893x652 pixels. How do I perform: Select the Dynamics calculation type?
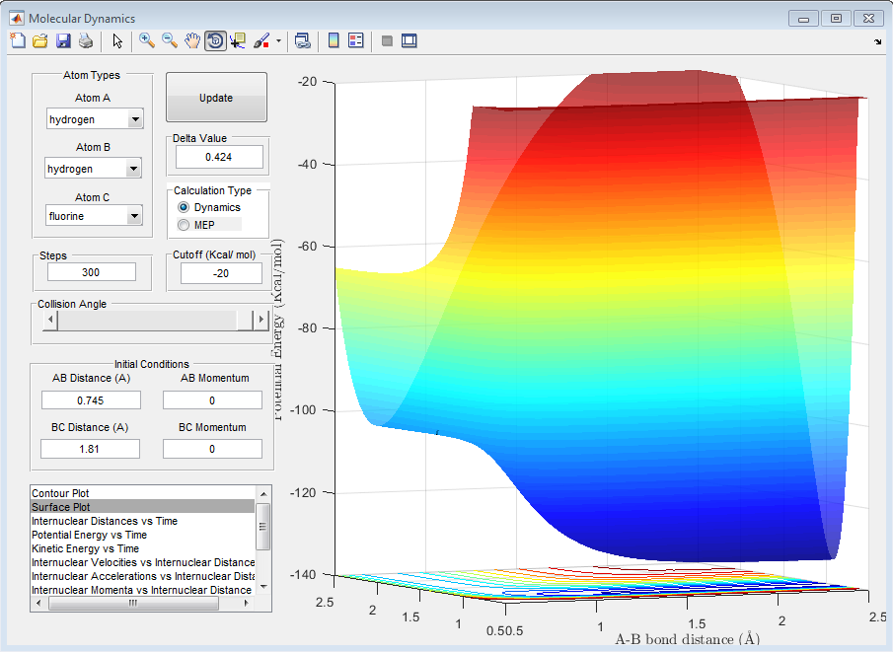coord(184,208)
